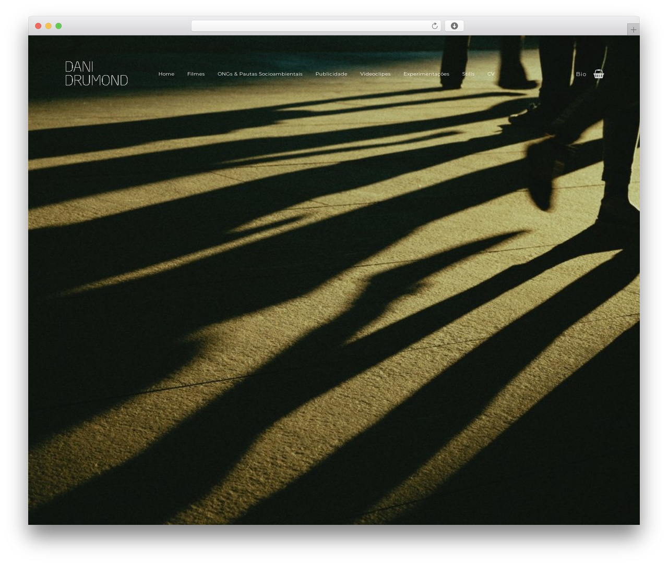Screen dimensions: 668x565
Task: Click the Bio link
Action: (581, 74)
